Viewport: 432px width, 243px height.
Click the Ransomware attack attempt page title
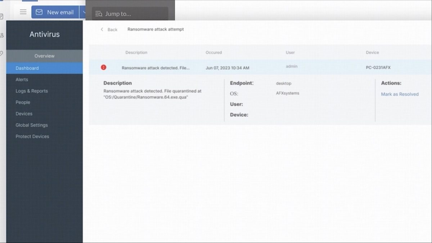(156, 29)
